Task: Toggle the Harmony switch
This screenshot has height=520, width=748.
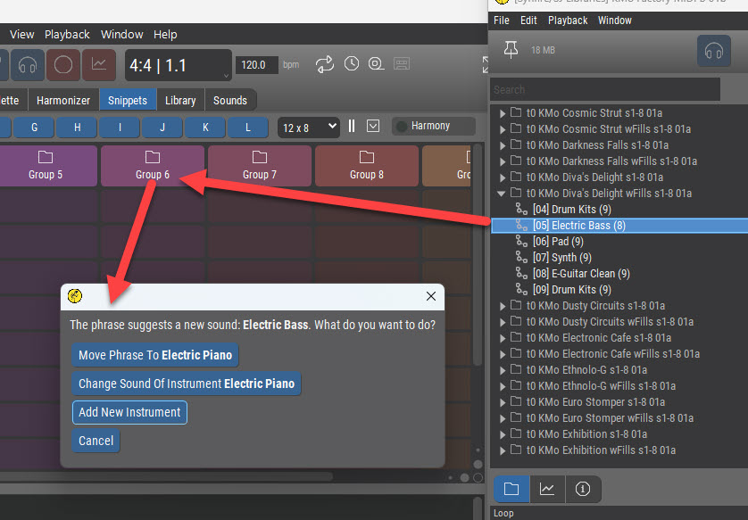Action: [403, 127]
